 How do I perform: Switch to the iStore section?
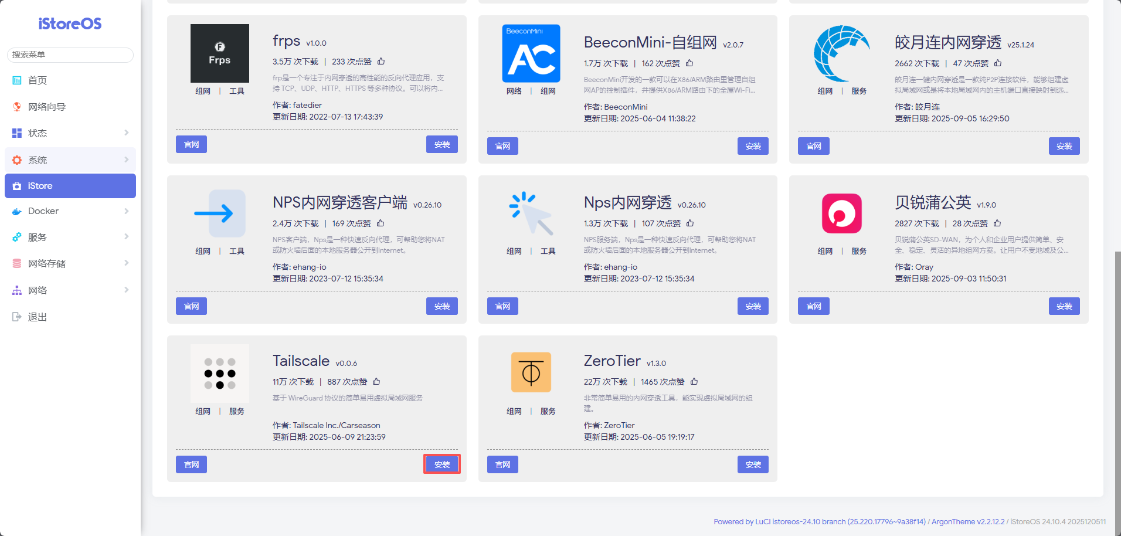pyautogui.click(x=70, y=185)
